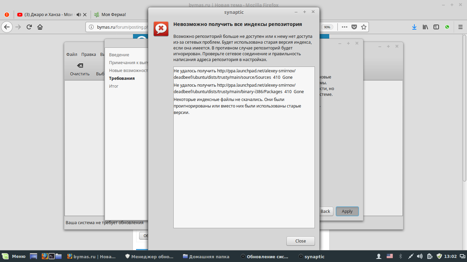467x262 pixels.
Task: Select Введение in the wizard sidebar
Action: [119, 55]
